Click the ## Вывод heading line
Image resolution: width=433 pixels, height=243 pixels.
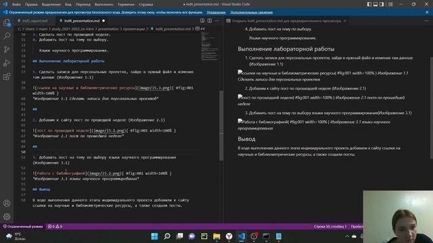pos(41,189)
